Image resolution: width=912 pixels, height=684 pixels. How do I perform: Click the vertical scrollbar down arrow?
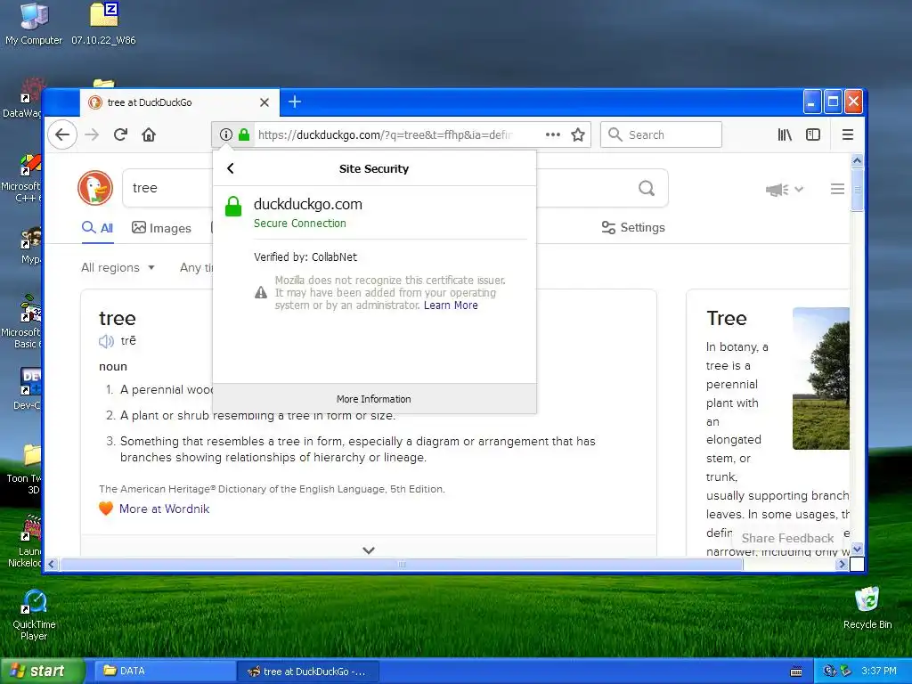click(x=857, y=549)
